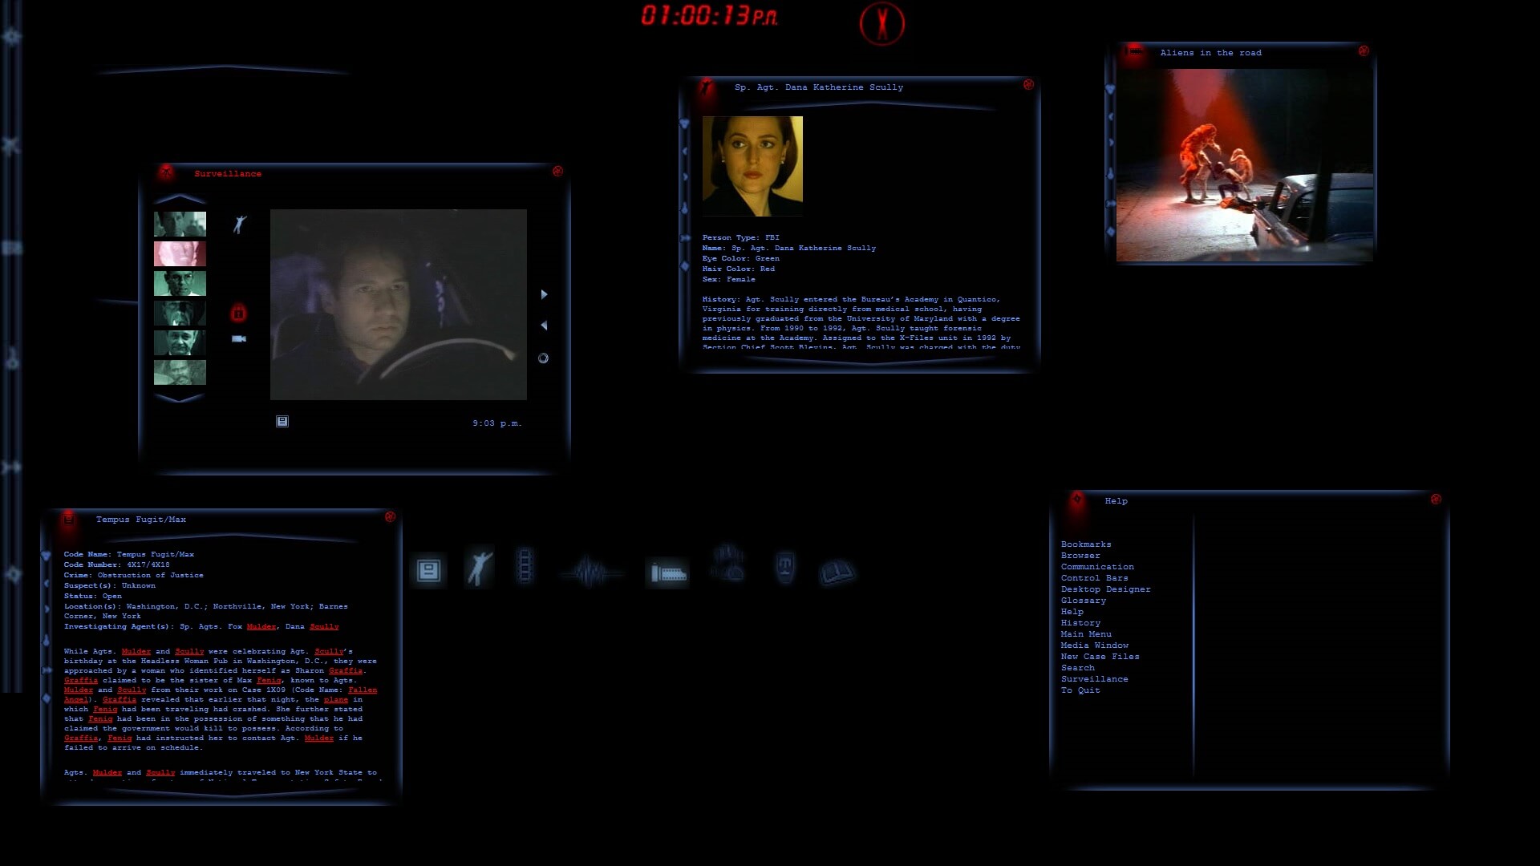
Task: Open the group of people icon in bottom toolbar
Action: tap(727, 563)
